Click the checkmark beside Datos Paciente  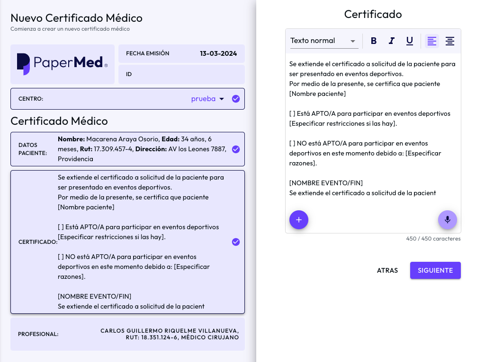(236, 149)
